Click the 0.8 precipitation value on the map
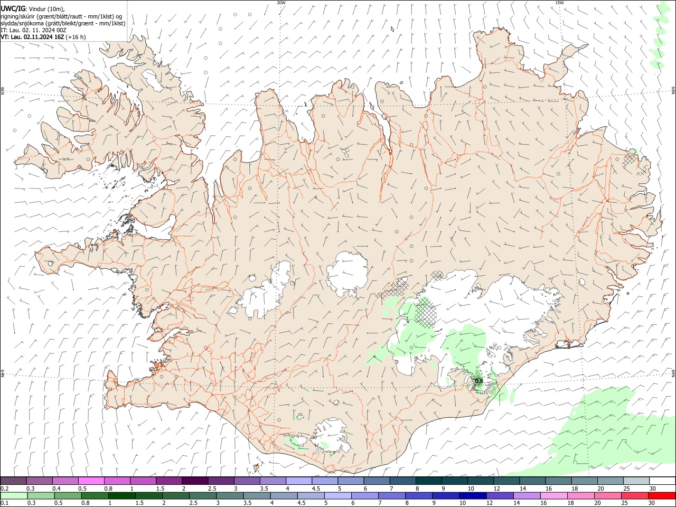This screenshot has width=676, height=507. pyautogui.click(x=479, y=381)
